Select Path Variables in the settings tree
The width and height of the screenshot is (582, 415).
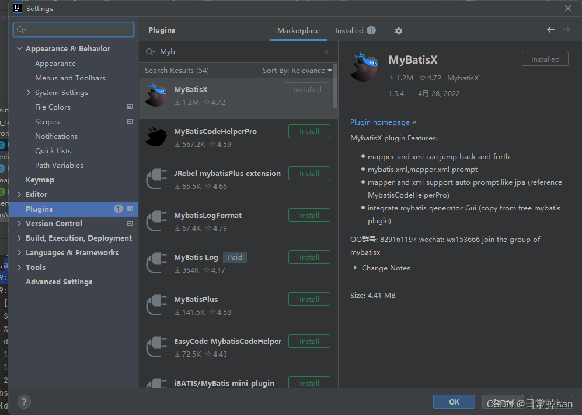pyautogui.click(x=59, y=166)
